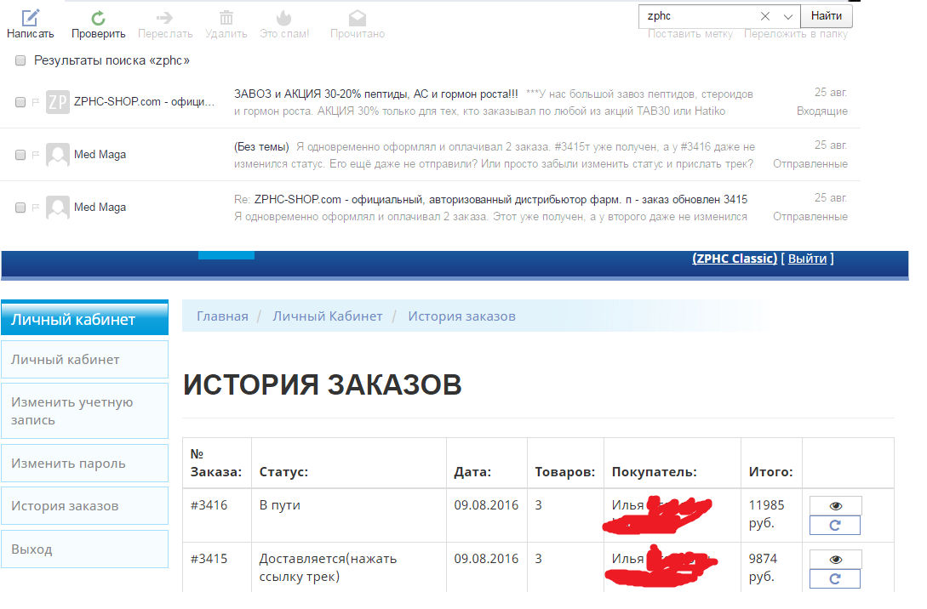
Task: Click the Это спам flame icon
Action: point(284,18)
